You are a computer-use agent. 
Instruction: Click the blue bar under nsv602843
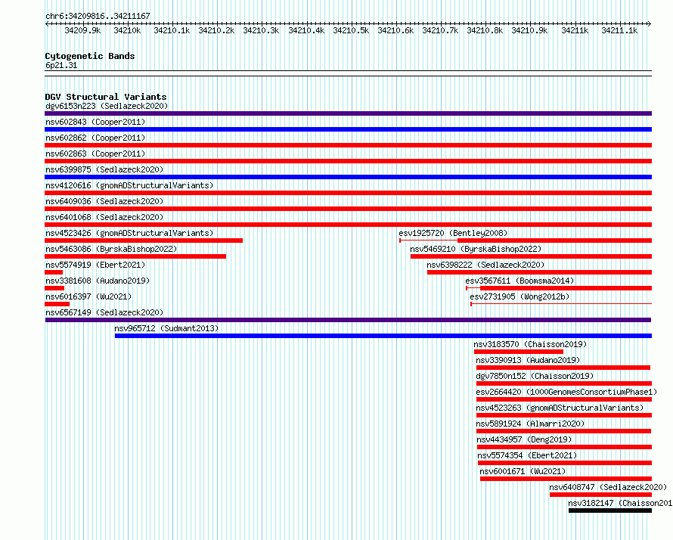click(348, 129)
